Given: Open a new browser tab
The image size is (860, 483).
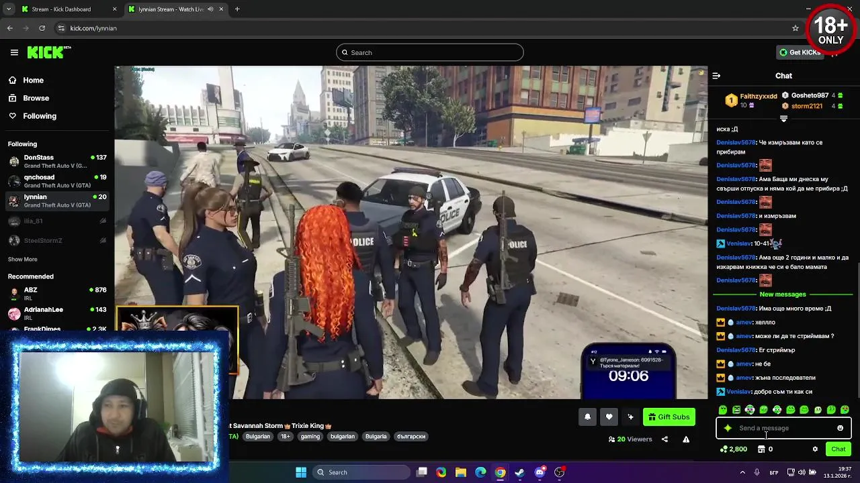Looking at the screenshot, I should pyautogui.click(x=237, y=9).
